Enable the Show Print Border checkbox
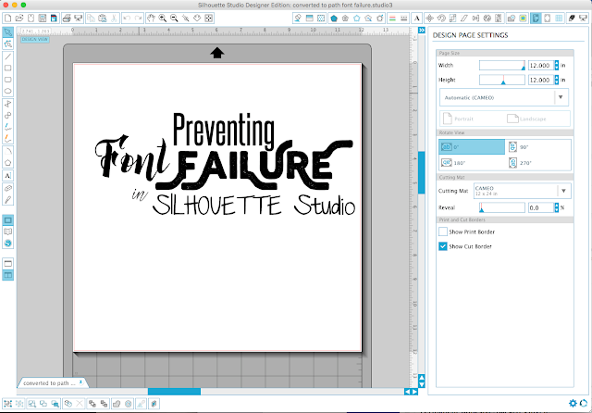 (443, 232)
